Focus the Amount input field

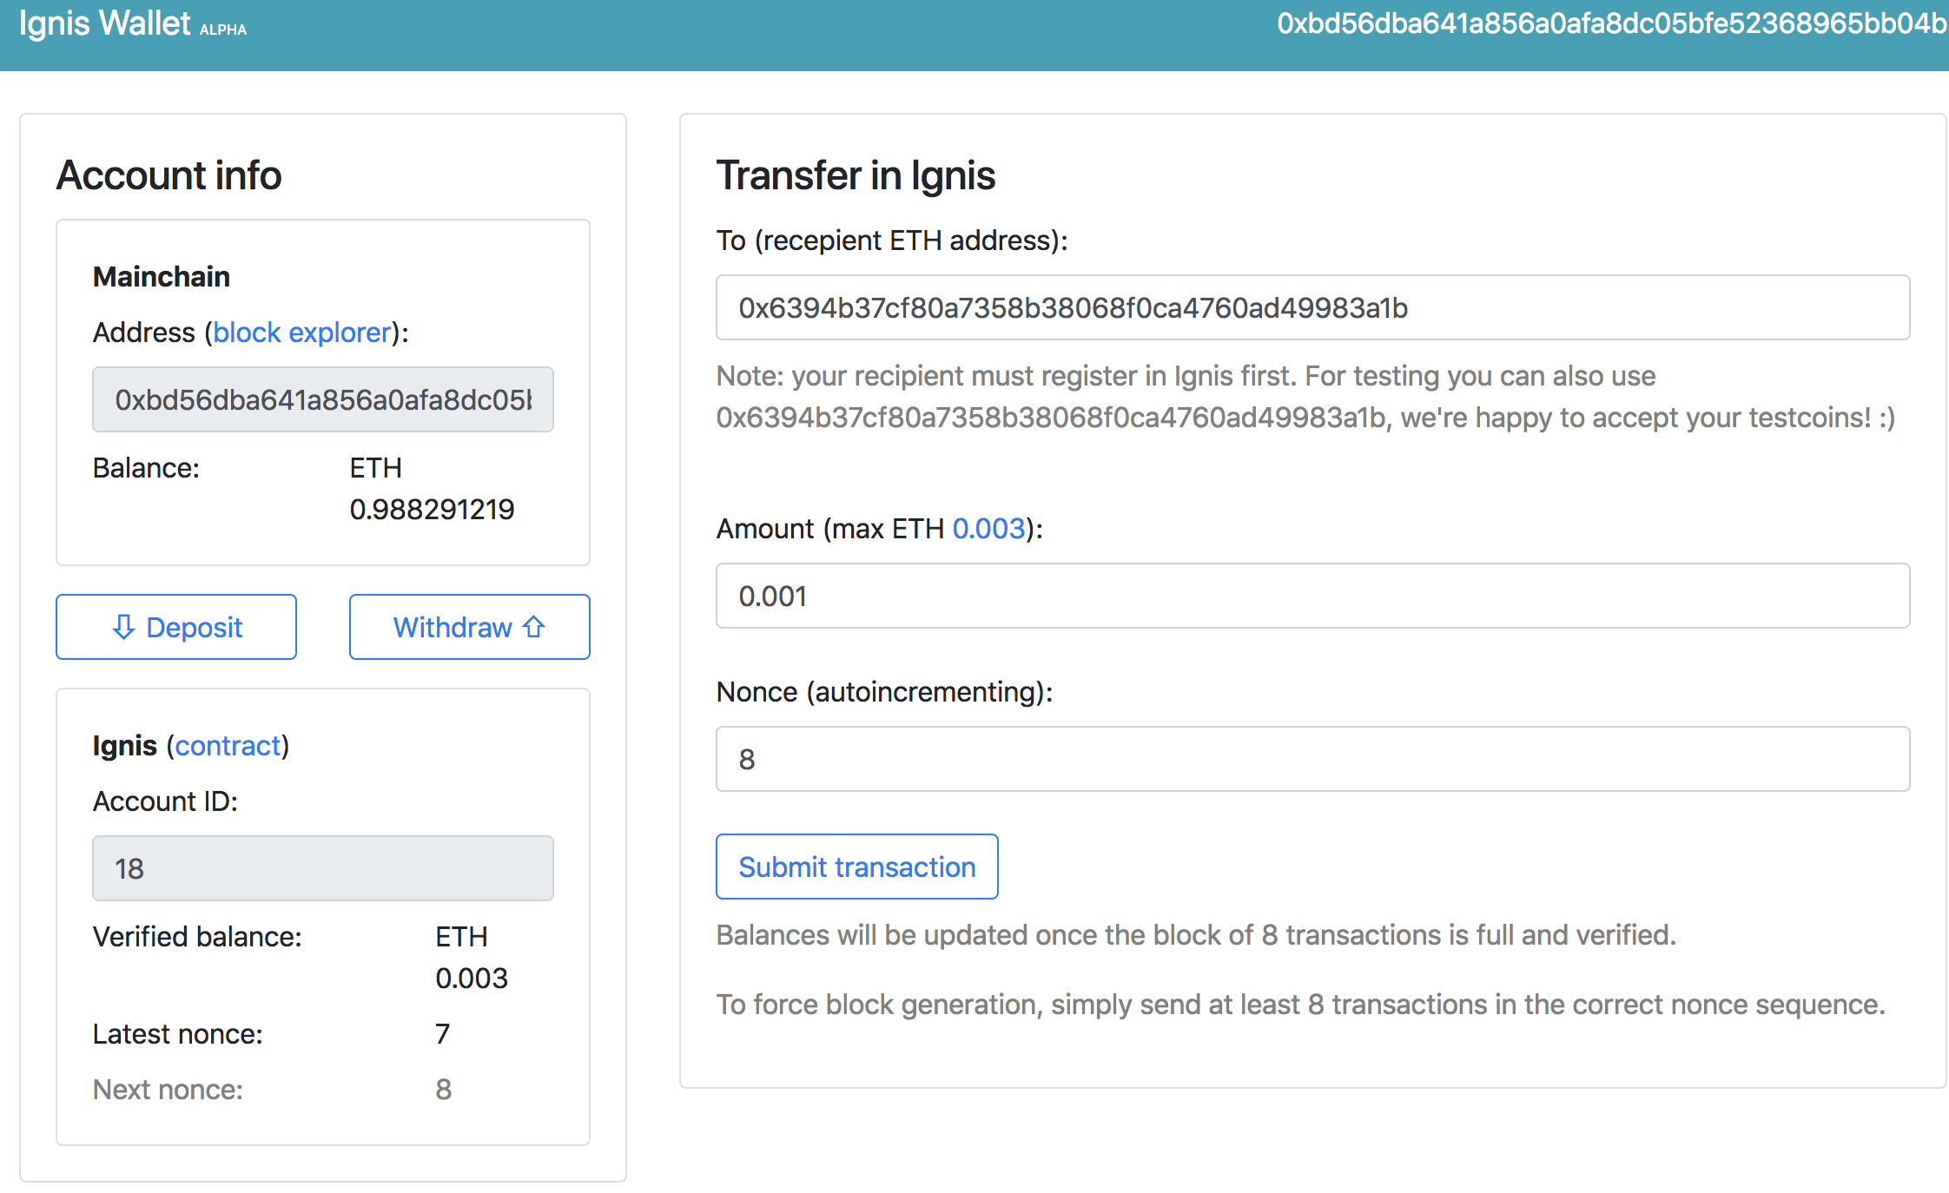tap(1312, 596)
